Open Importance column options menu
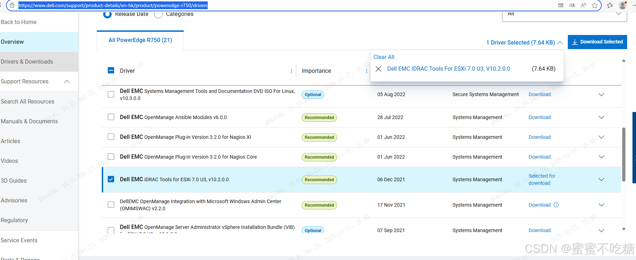Screen dimensions: 636x260 pyautogui.click(x=366, y=71)
